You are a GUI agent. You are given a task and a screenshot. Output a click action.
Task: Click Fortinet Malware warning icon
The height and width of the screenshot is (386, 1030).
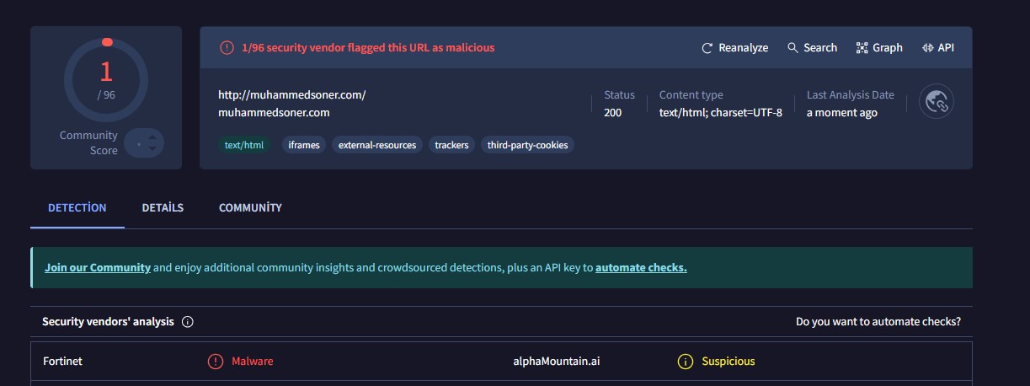pyautogui.click(x=216, y=362)
